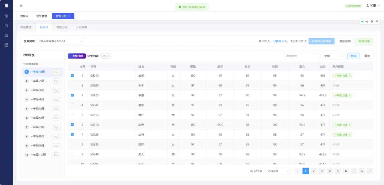Open the 生源批次 2026年秋季 dropdown
The height and width of the screenshot is (185, 384).
pos(61,41)
